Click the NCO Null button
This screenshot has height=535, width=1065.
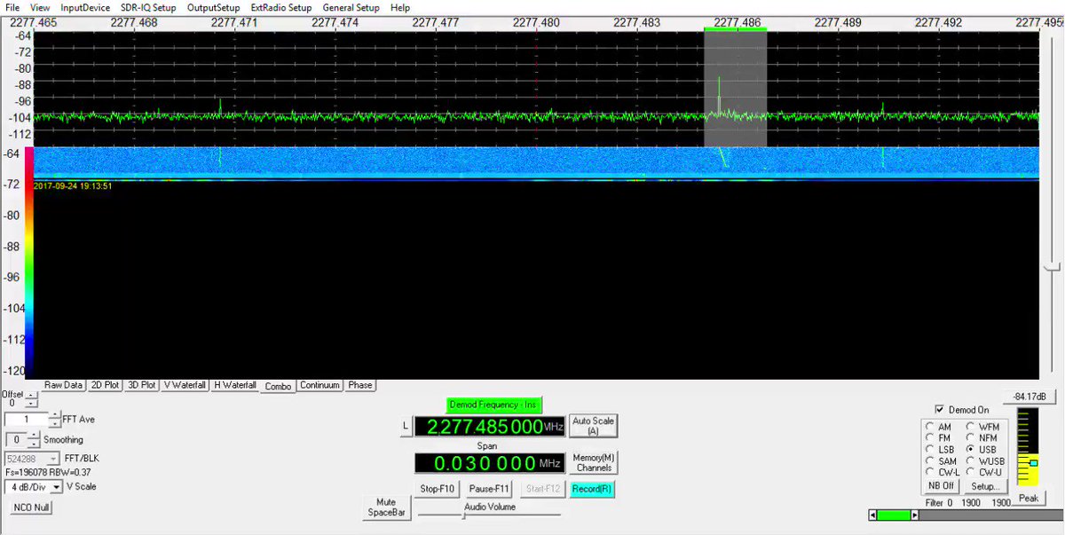[32, 507]
